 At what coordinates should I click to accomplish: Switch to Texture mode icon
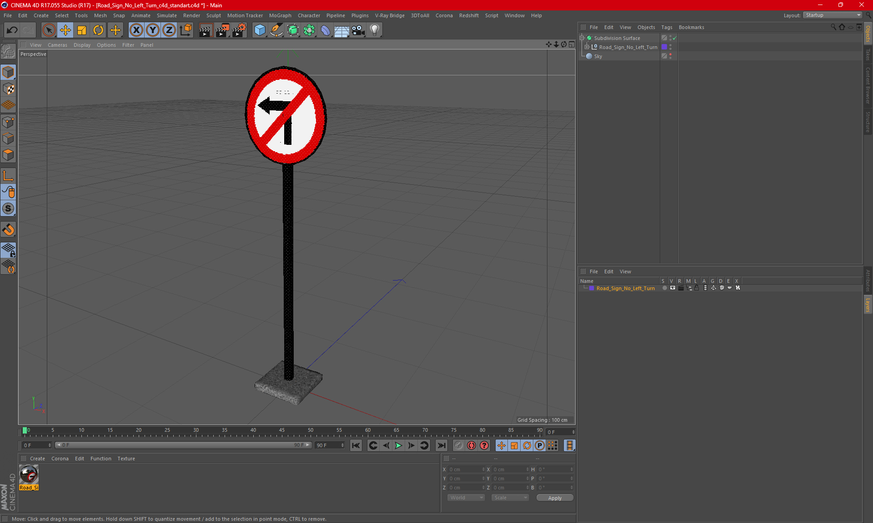pyautogui.click(x=8, y=89)
